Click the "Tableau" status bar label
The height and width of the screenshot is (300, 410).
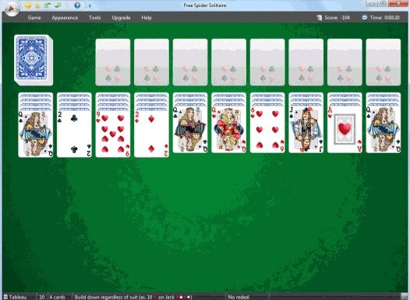pos(18,297)
